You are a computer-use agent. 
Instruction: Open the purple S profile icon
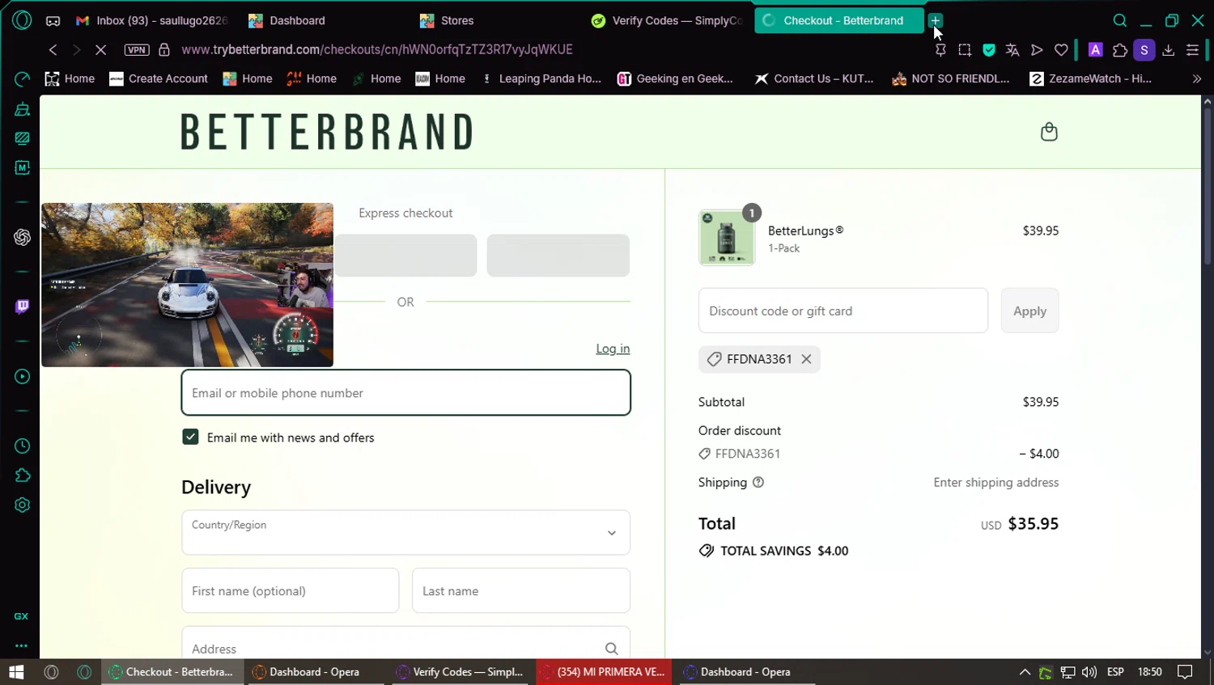pos(1144,50)
